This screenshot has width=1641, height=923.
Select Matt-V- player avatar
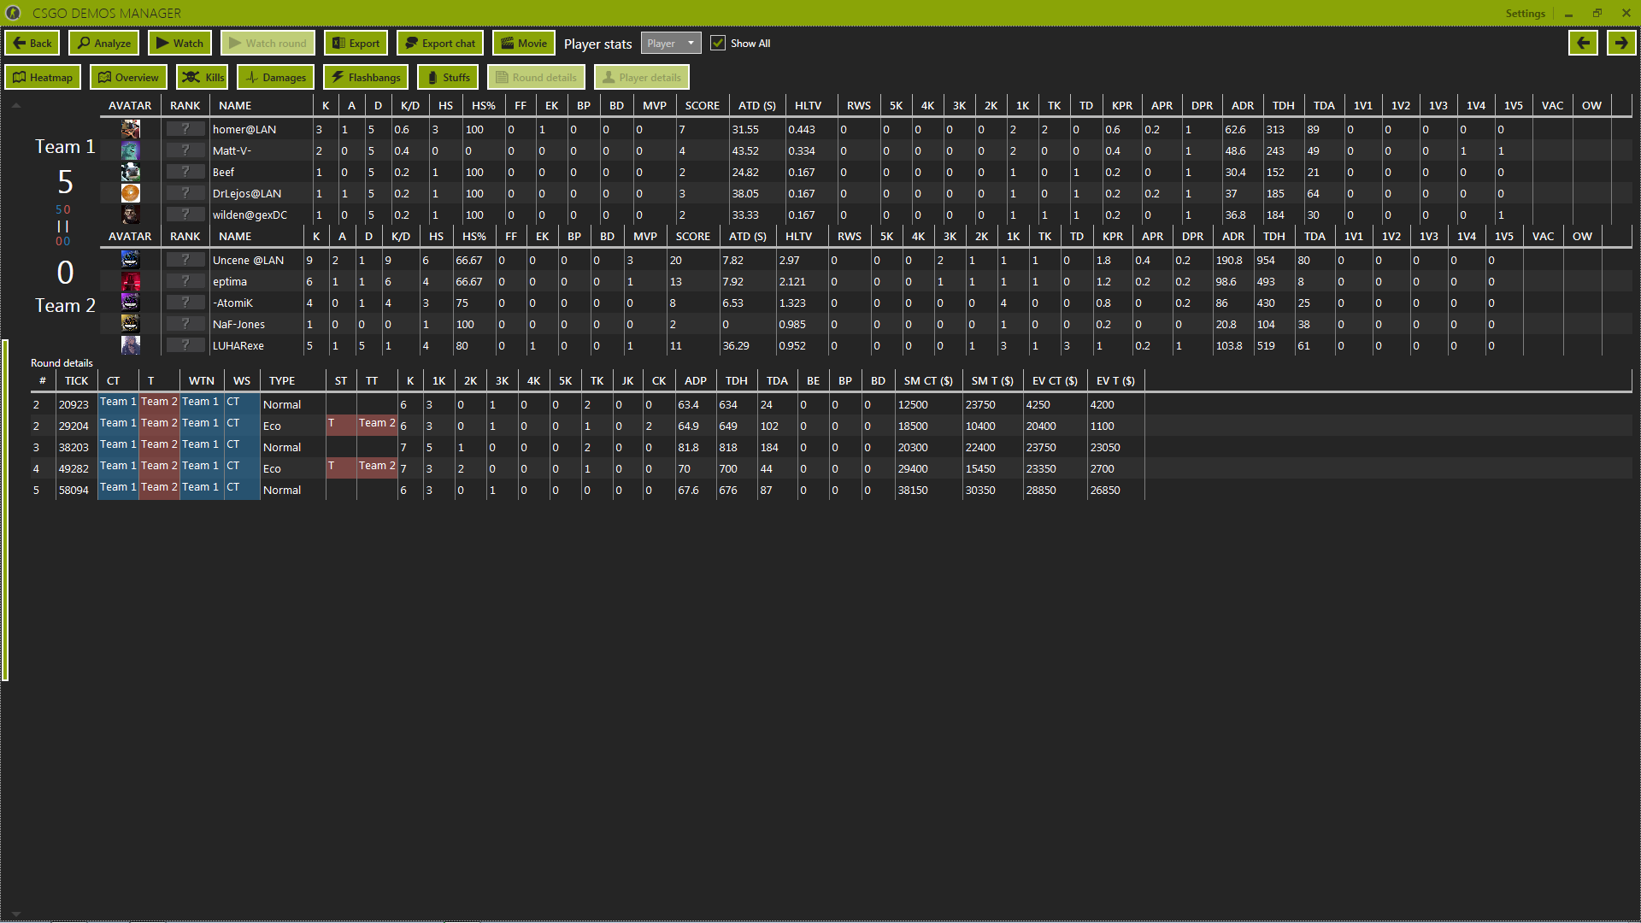pos(130,150)
